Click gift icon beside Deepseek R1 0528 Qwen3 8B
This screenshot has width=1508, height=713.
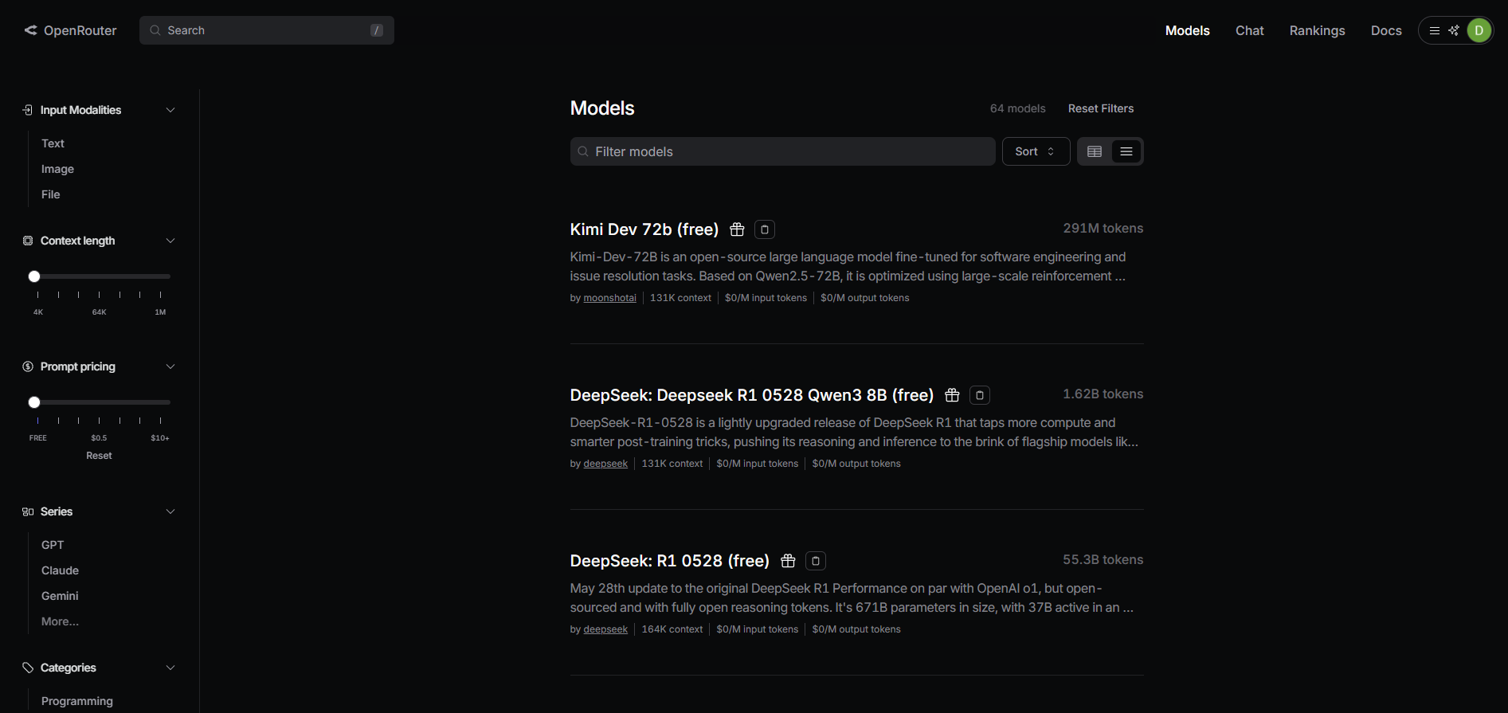(x=952, y=395)
